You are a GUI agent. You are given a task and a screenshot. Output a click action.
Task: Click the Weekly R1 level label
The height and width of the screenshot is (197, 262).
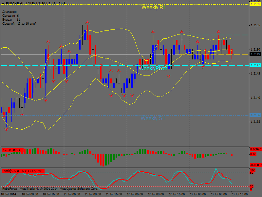coord(153,7)
